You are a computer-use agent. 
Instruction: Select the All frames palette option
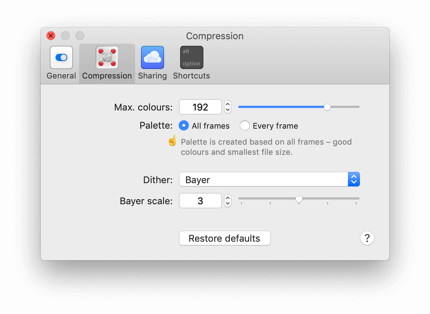(184, 125)
